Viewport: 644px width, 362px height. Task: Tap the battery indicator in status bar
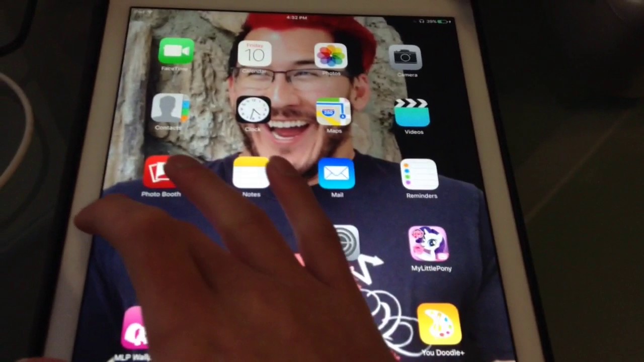443,22
